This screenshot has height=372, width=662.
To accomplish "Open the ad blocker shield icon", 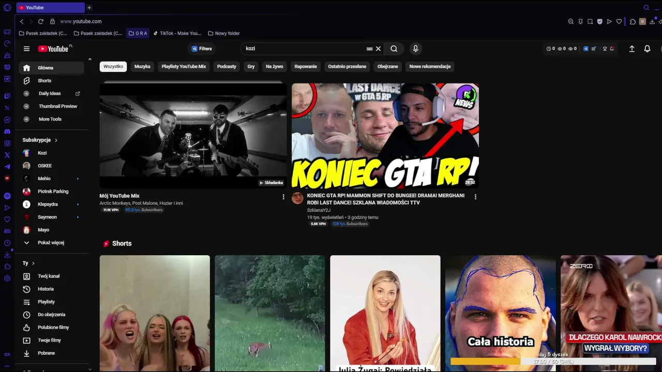I will point(599,21).
